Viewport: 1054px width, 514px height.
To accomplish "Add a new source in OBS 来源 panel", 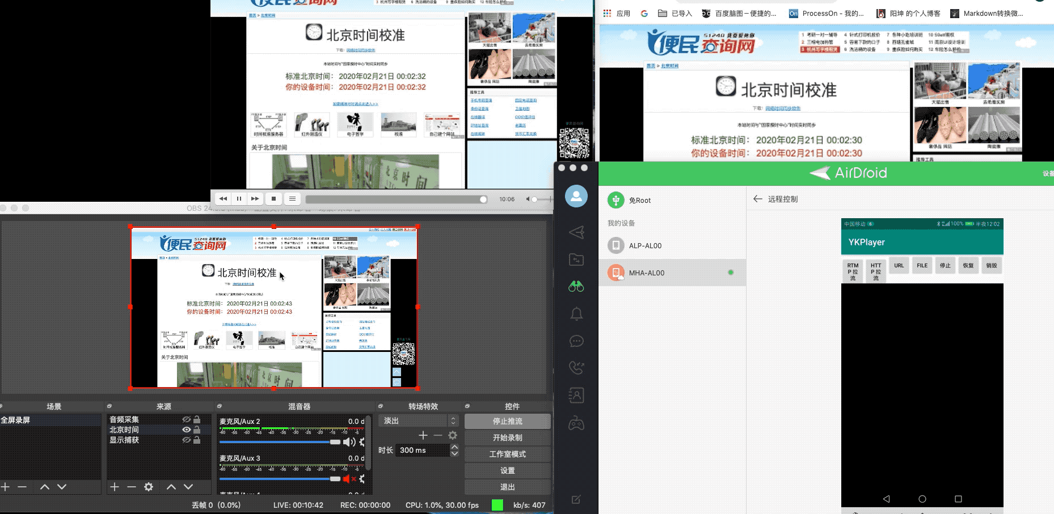I will click(x=115, y=487).
